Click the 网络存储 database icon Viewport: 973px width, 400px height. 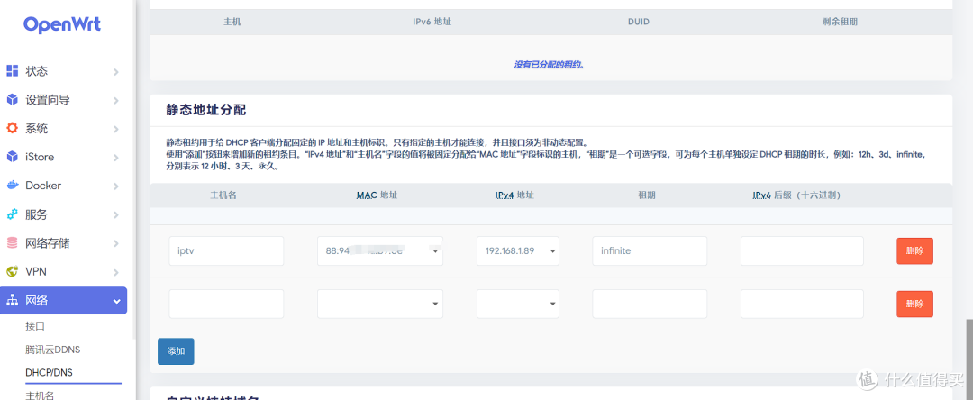(13, 242)
